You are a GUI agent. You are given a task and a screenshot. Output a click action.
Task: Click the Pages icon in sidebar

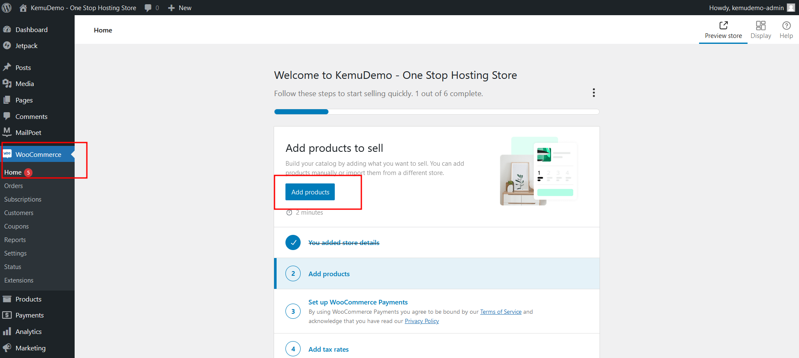click(7, 100)
